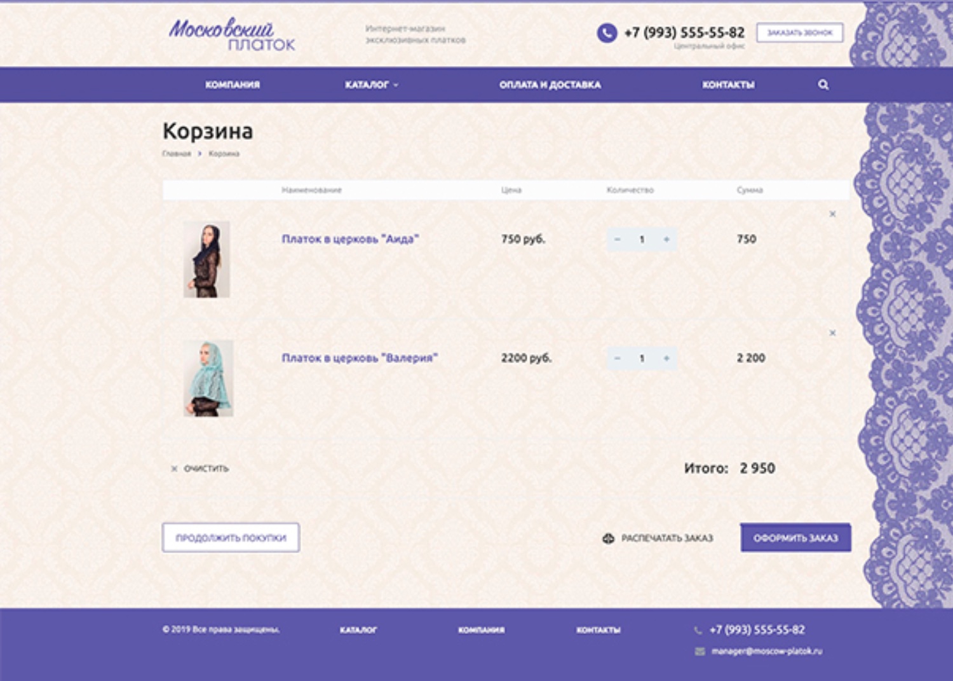
Task: Click the phone icon in the header
Action: (607, 32)
